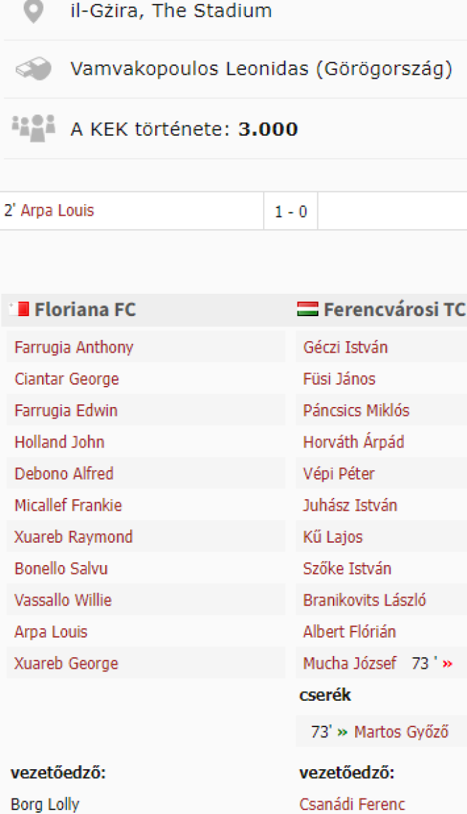Click the referee whistle icon
This screenshot has width=467, height=814.
(x=33, y=69)
